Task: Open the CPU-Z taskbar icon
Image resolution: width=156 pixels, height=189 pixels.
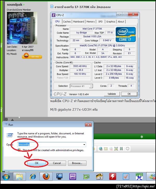Action: [x=73, y=177]
